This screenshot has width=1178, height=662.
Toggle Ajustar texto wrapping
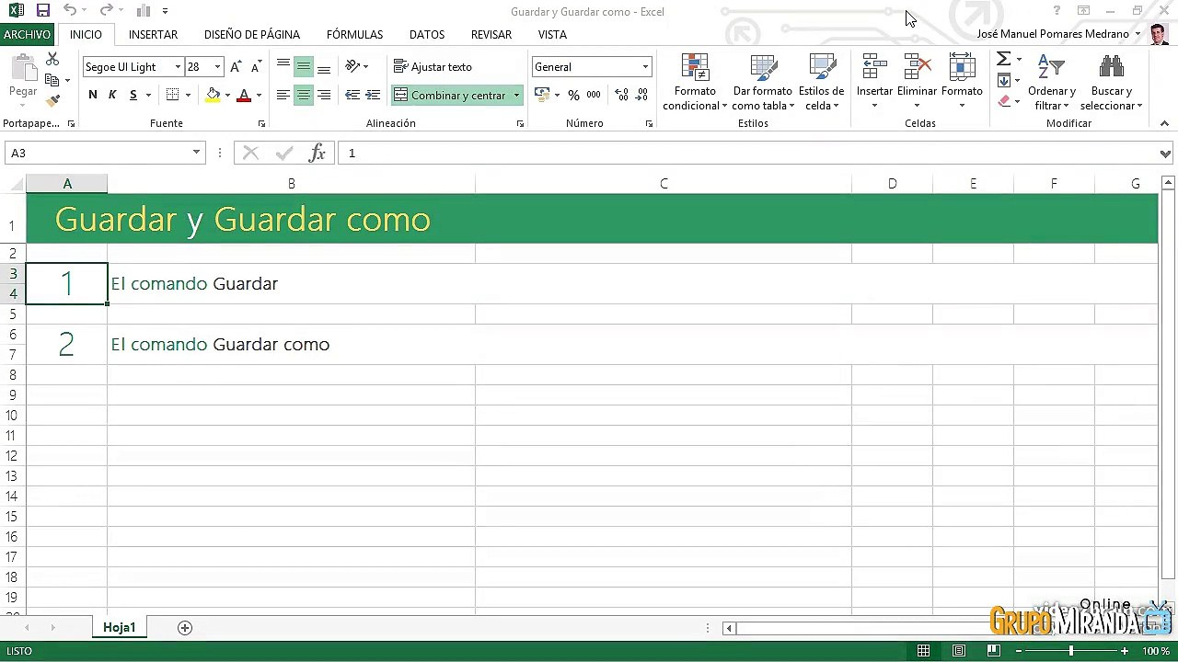coord(433,66)
